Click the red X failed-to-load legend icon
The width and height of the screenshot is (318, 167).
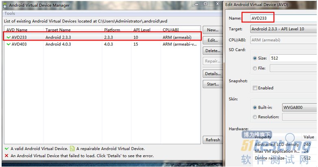click(7, 156)
